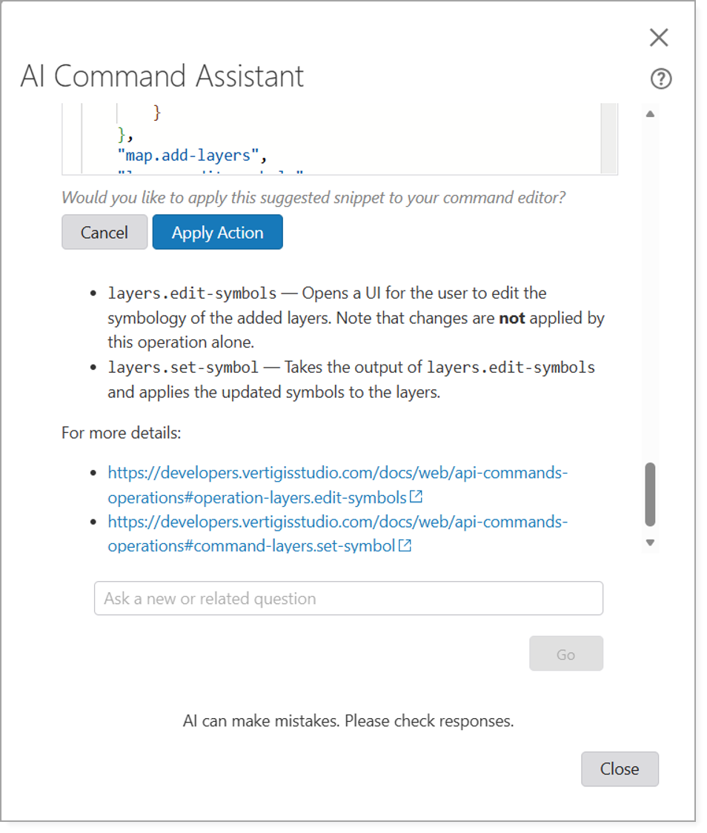Click the response panel scrollbar thumb
The width and height of the screenshot is (707, 833).
pos(650,494)
